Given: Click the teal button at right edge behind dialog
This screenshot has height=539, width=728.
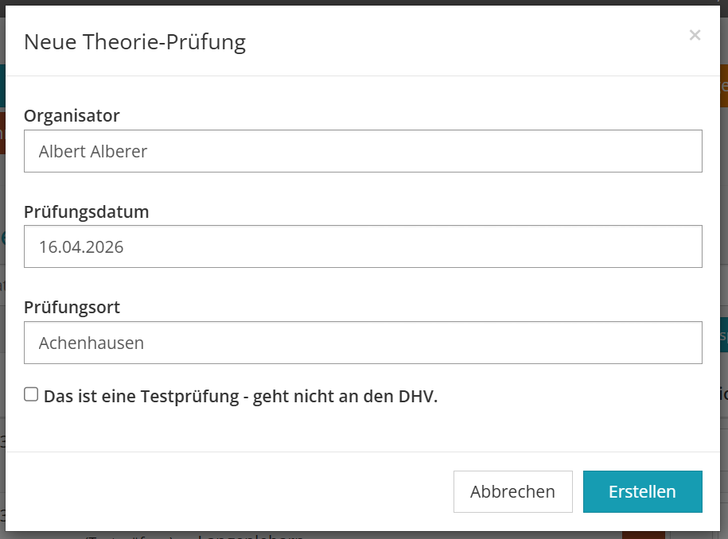Looking at the screenshot, I should [723, 335].
